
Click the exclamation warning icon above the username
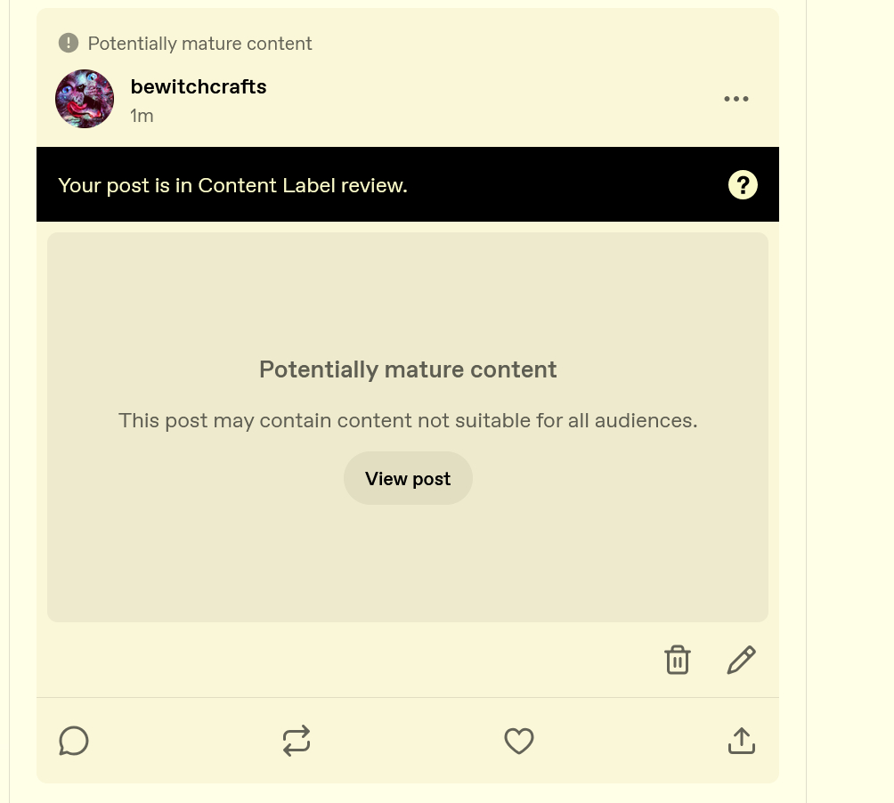pyautogui.click(x=69, y=43)
